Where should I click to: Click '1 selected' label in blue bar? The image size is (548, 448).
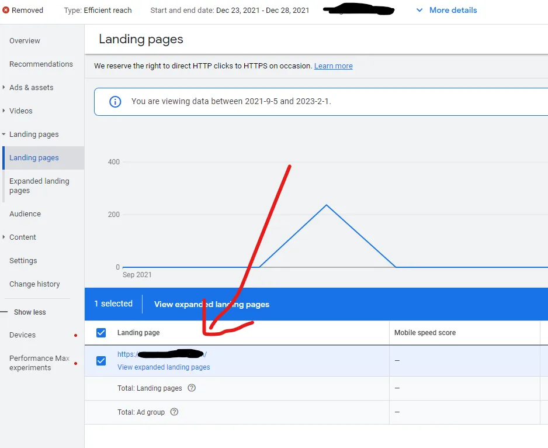[x=113, y=304]
